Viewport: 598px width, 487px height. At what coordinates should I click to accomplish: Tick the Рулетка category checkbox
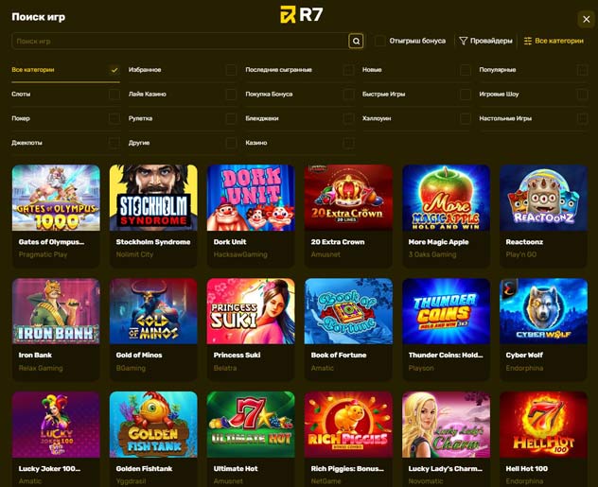(231, 118)
